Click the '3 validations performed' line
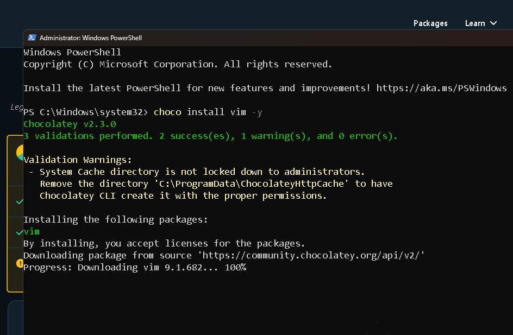Screen dimensions: 513x335 (x=210, y=136)
